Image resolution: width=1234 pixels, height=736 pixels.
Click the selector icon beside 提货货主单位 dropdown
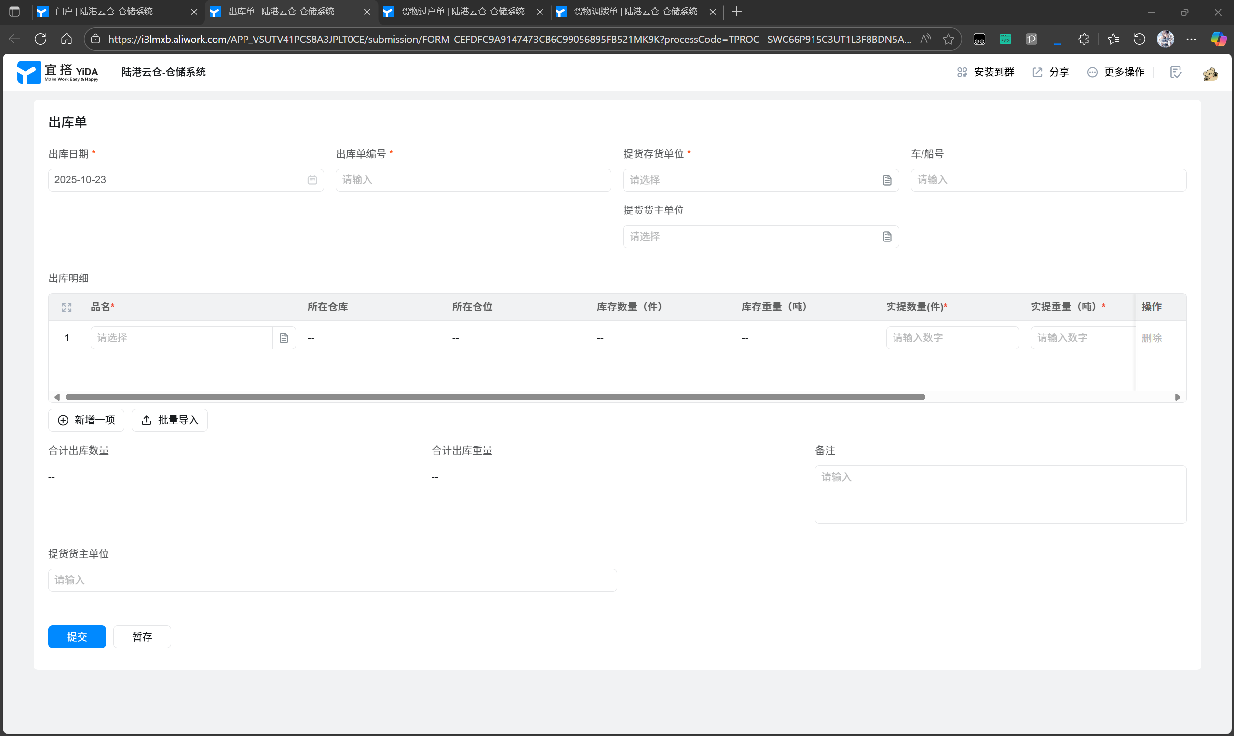tap(887, 237)
